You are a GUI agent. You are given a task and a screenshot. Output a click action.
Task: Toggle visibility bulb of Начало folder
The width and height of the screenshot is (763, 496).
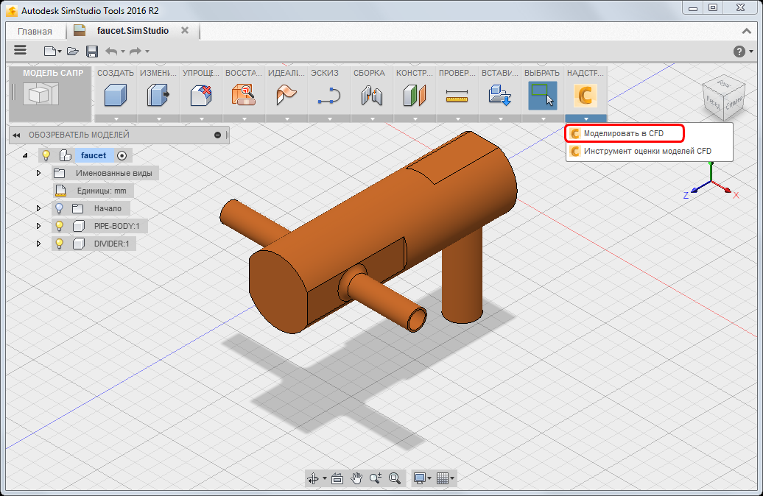60,208
